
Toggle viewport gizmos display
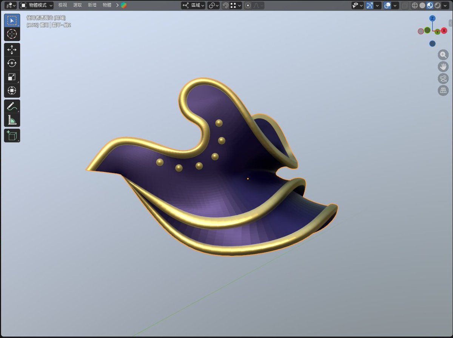click(x=370, y=5)
